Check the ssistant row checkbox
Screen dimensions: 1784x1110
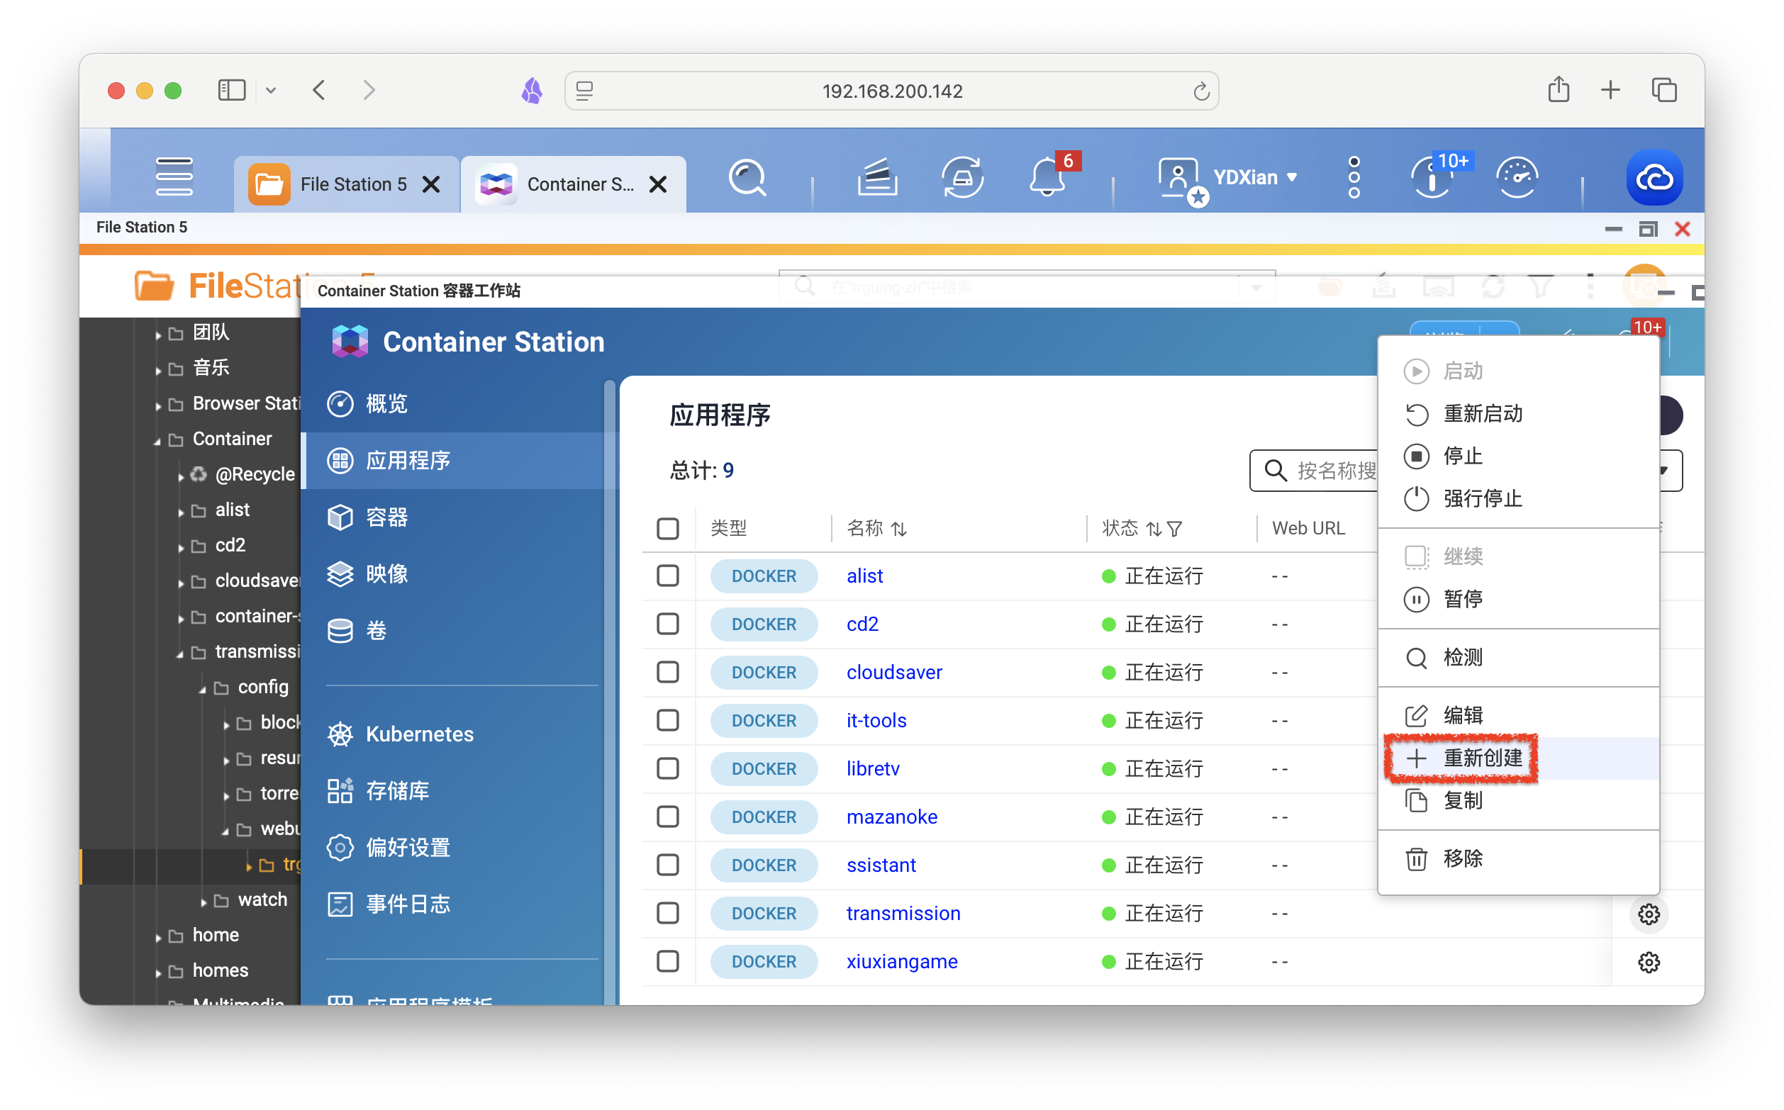[x=667, y=865]
